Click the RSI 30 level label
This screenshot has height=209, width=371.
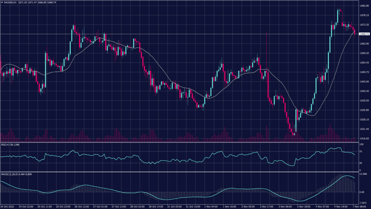pyautogui.click(x=360, y=163)
